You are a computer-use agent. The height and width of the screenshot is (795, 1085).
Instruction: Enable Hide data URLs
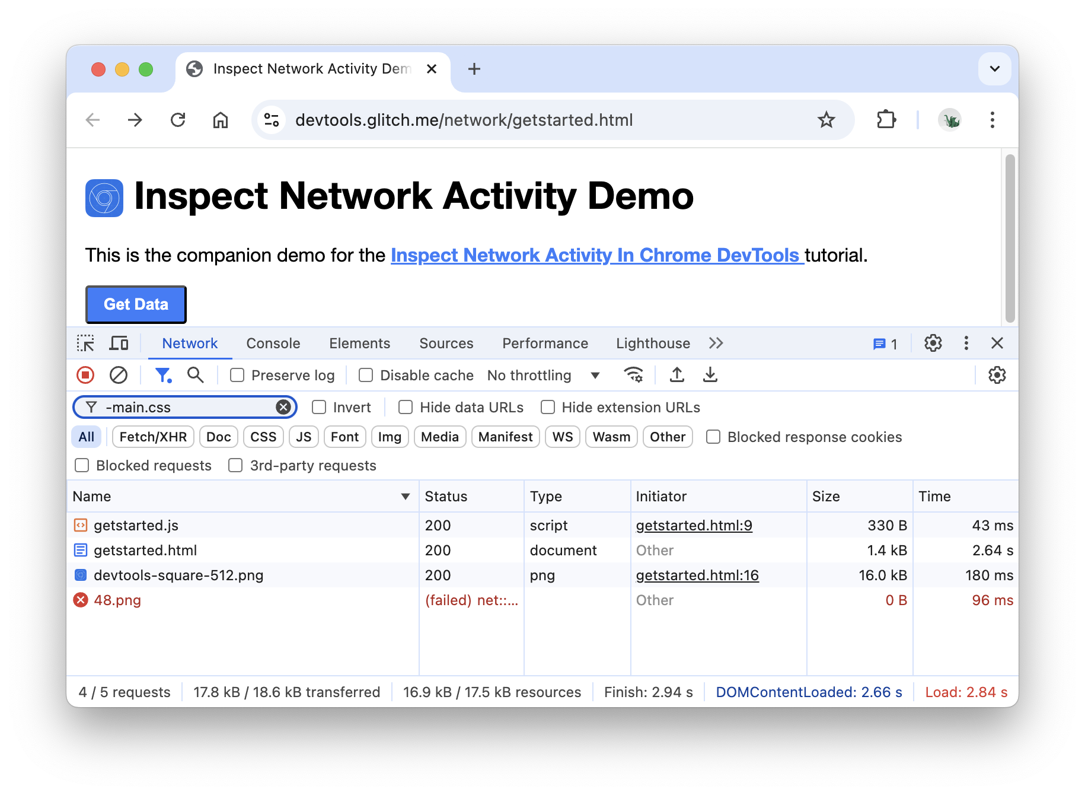[x=405, y=407]
